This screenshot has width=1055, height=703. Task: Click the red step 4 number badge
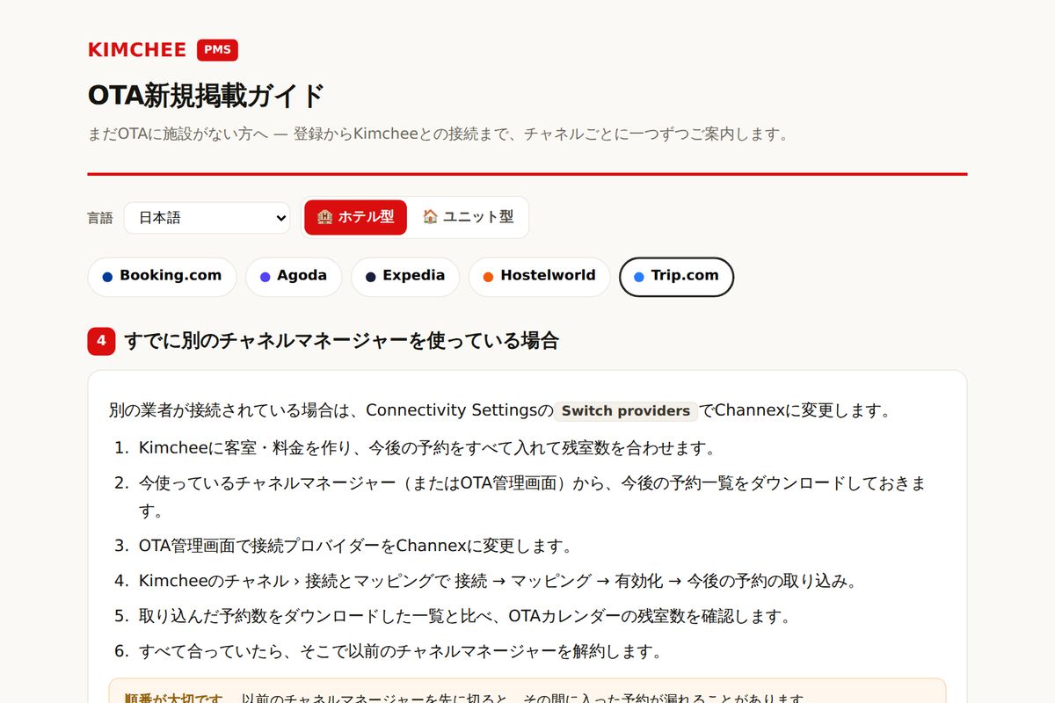[102, 341]
